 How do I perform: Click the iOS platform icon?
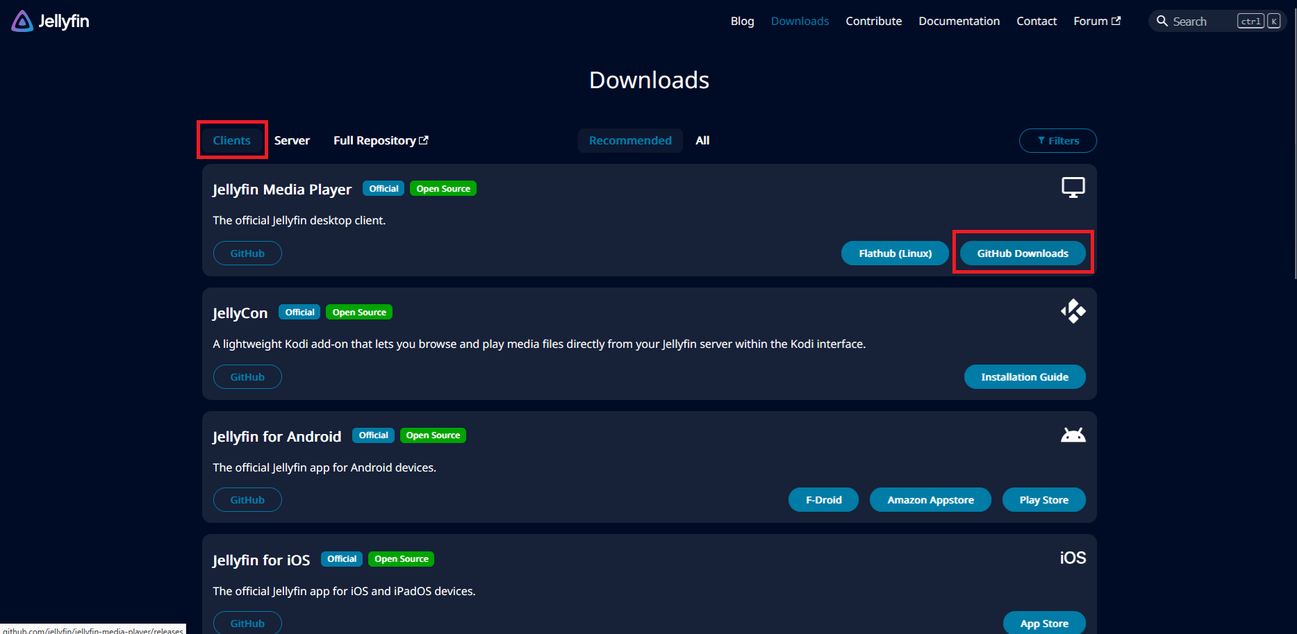tap(1072, 558)
